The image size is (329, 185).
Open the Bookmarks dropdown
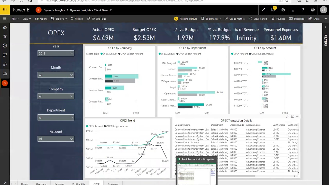[211, 19]
